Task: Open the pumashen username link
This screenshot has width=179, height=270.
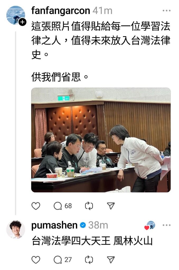Action: (54, 225)
